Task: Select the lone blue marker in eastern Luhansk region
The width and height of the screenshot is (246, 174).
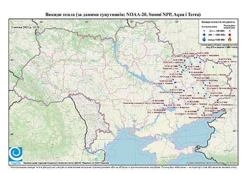Action: [213, 67]
